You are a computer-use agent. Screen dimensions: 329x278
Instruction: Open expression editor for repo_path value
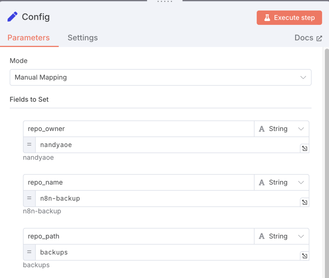coord(304,256)
